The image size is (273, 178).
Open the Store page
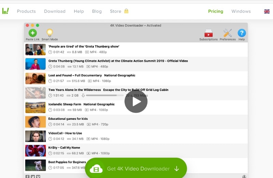pyautogui.click(x=115, y=11)
